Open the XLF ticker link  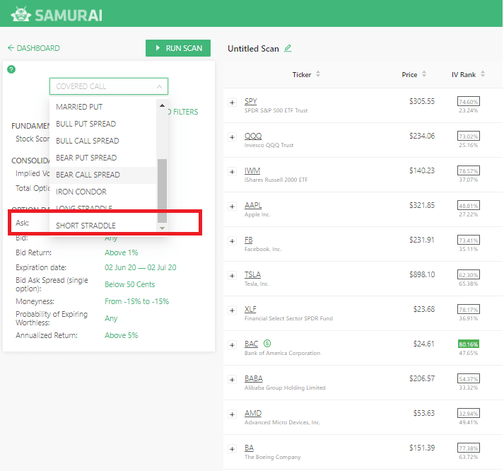[x=250, y=309]
